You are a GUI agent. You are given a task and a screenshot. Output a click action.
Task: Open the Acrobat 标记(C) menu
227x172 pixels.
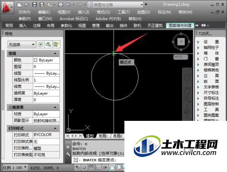(74, 19)
